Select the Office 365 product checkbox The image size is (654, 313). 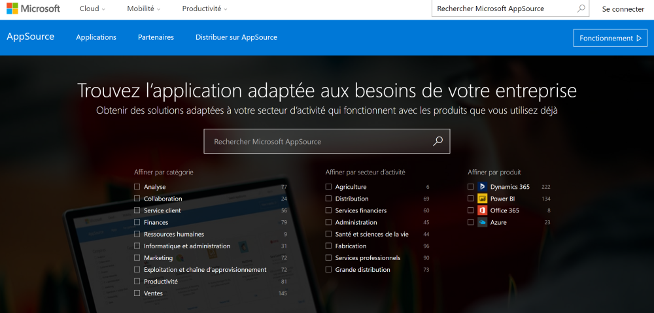[x=470, y=210]
